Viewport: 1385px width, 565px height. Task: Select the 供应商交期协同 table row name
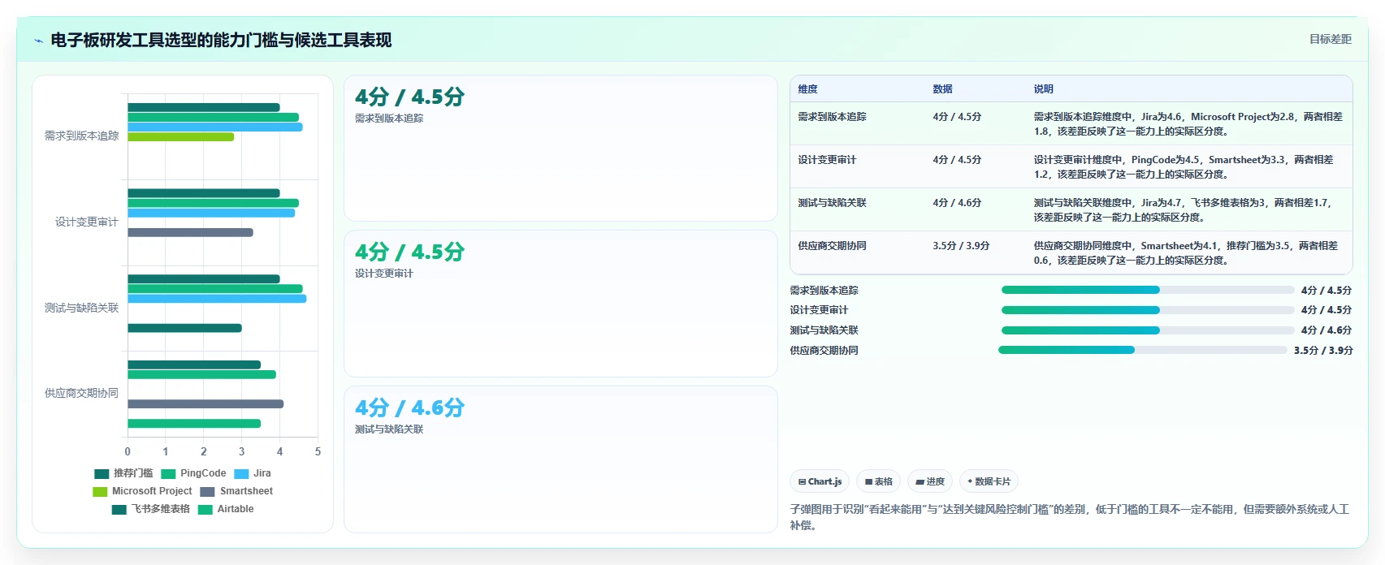(832, 246)
